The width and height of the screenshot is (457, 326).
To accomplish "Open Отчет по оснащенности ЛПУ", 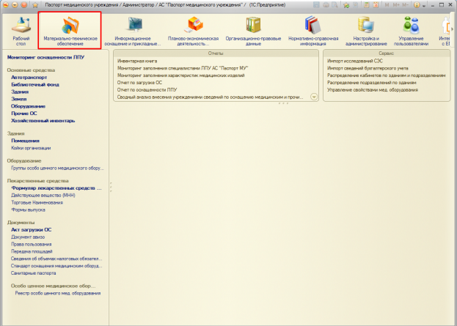I will pyautogui.click(x=147, y=89).
